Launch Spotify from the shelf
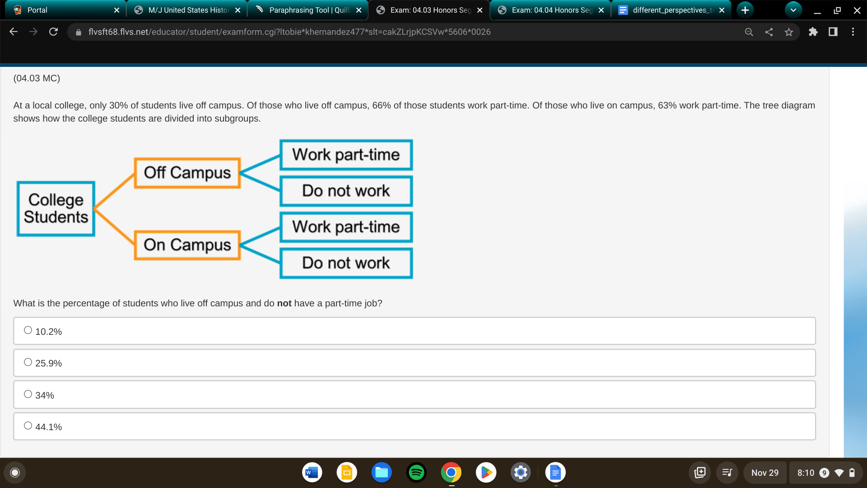 tap(416, 473)
